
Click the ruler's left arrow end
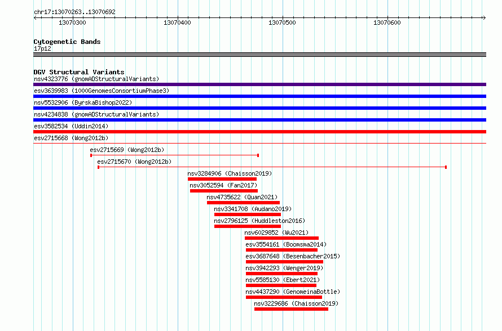[x=35, y=17]
